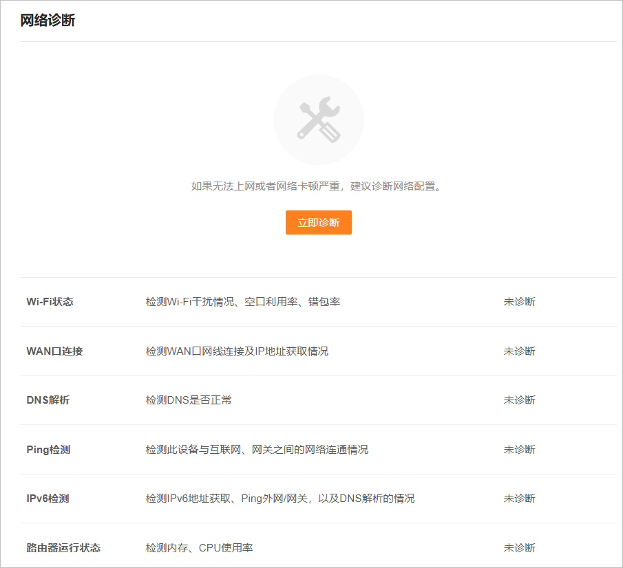Click the wrench and screwdriver diagnosis icon
623x568 pixels.
[318, 120]
